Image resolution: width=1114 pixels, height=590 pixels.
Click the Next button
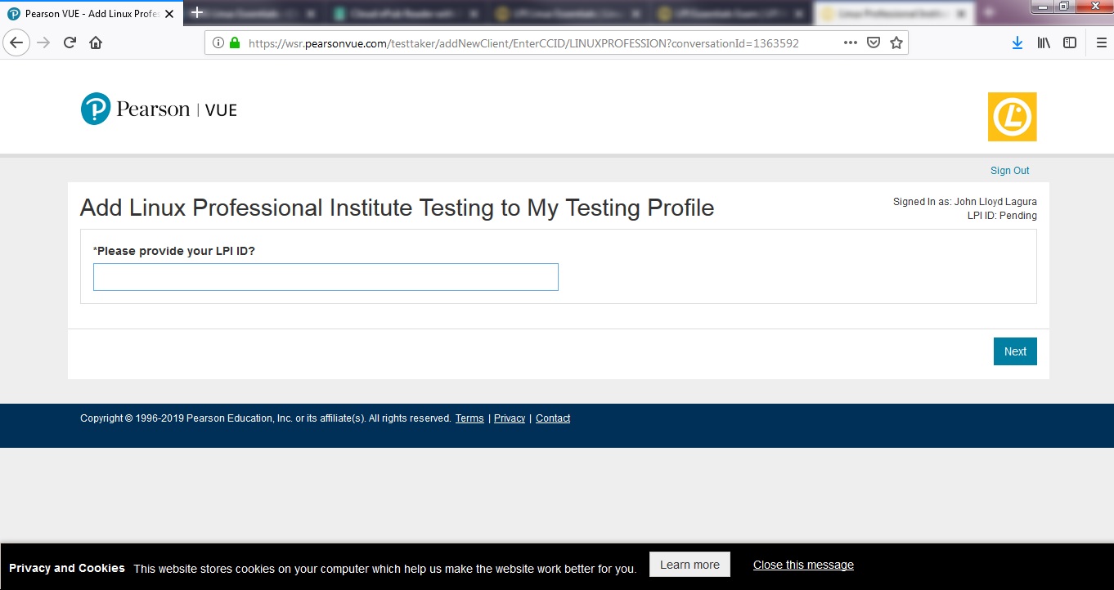(x=1015, y=351)
